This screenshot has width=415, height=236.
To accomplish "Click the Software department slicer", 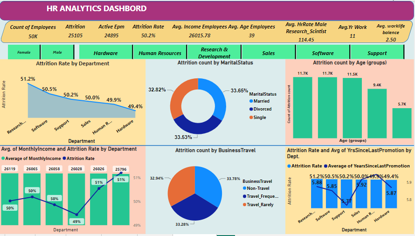I will [x=323, y=53].
